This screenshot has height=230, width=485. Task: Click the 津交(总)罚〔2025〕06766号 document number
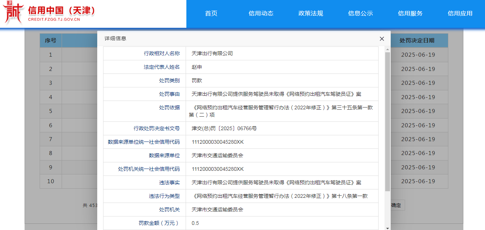coord(224,128)
